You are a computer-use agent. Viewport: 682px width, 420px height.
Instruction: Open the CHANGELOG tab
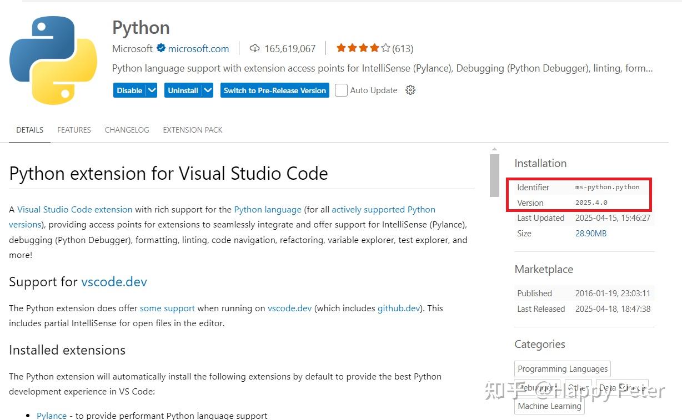point(127,130)
